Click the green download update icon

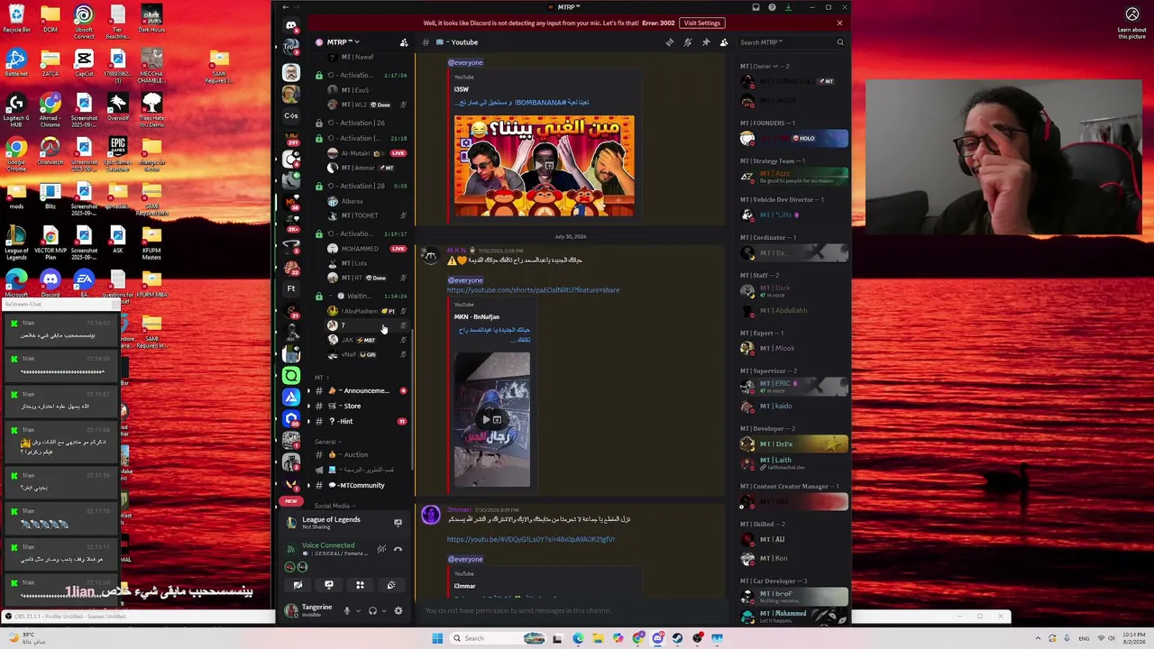[x=788, y=7]
